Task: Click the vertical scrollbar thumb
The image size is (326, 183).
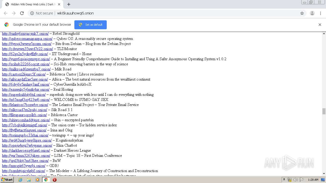Action: pyautogui.click(x=324, y=111)
